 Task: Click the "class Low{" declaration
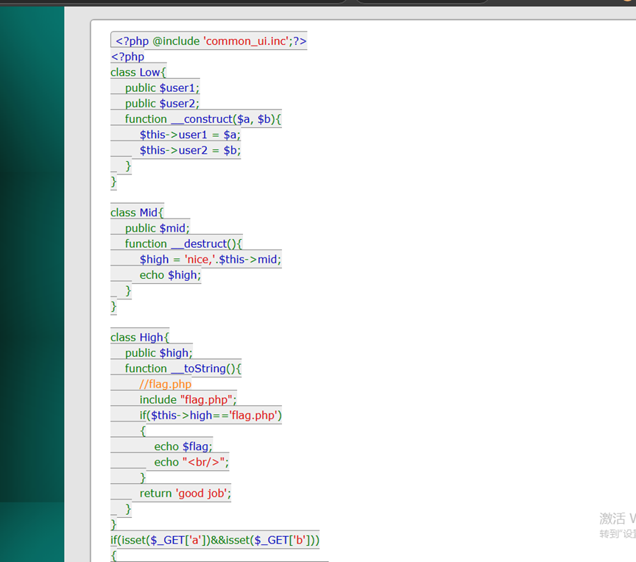click(x=138, y=73)
